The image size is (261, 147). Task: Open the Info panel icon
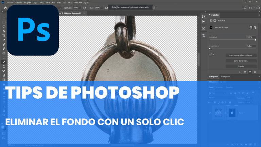pyautogui.click(x=204, y=29)
